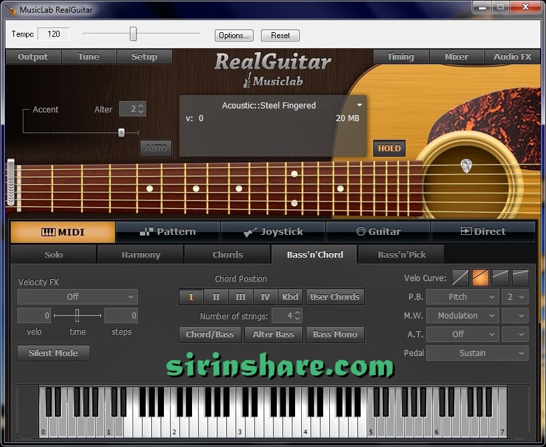
Task: Toggle Chord/Bass option
Action: tap(209, 334)
